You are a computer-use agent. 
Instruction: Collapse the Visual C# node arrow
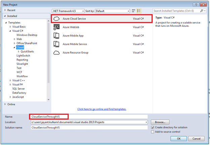10,31
